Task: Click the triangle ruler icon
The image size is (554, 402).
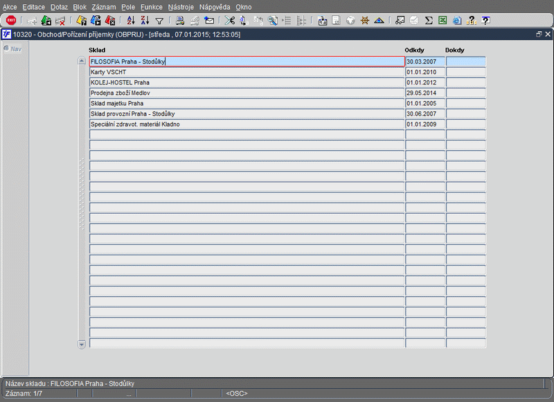Action: [379, 21]
